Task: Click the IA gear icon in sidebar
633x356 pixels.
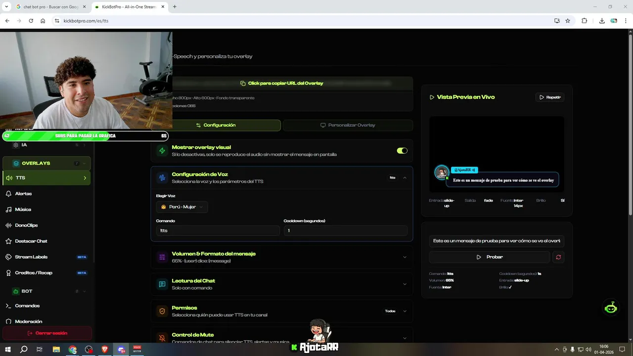Action: click(16, 145)
